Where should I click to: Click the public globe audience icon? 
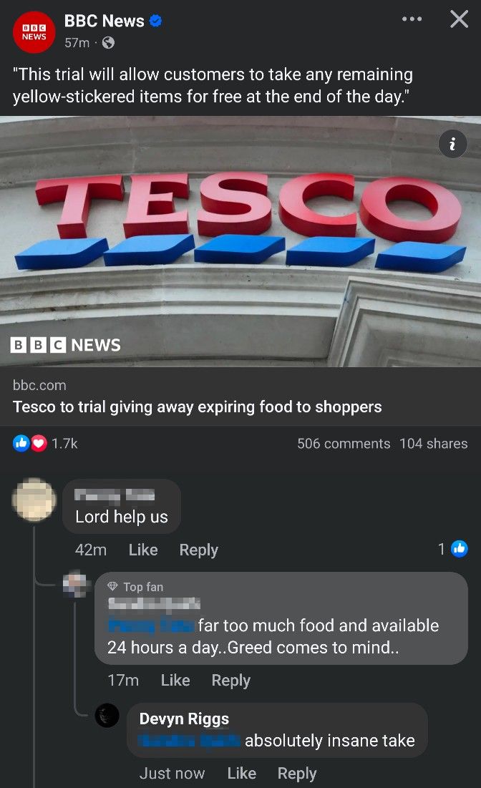[x=108, y=43]
